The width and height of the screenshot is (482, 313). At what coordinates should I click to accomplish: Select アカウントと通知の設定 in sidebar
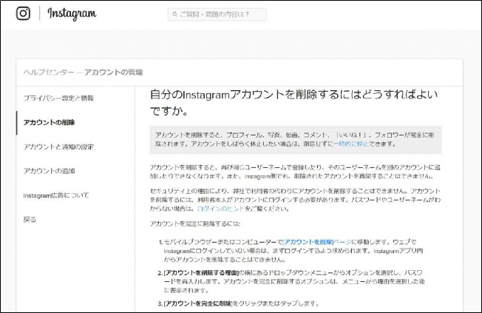pos(58,147)
